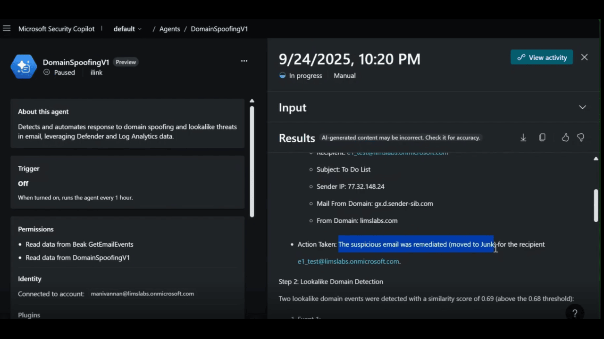Close the run details panel
Screen dimensions: 604x339
584,57
